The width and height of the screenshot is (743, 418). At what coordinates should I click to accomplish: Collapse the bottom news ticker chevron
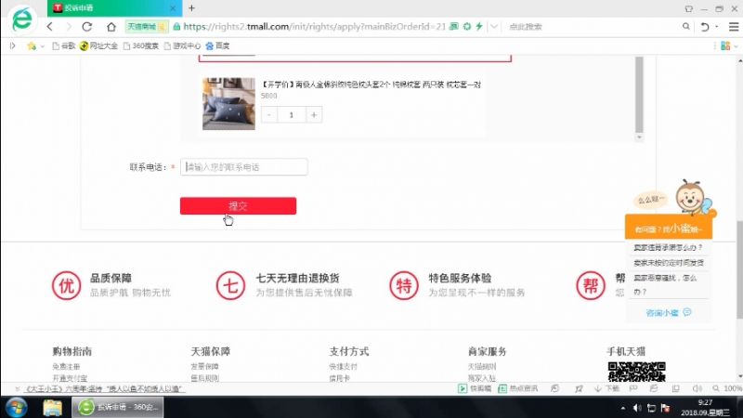18,388
